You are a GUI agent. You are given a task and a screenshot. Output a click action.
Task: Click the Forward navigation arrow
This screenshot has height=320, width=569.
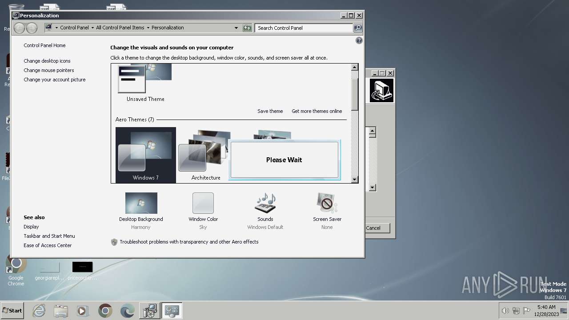(x=32, y=28)
